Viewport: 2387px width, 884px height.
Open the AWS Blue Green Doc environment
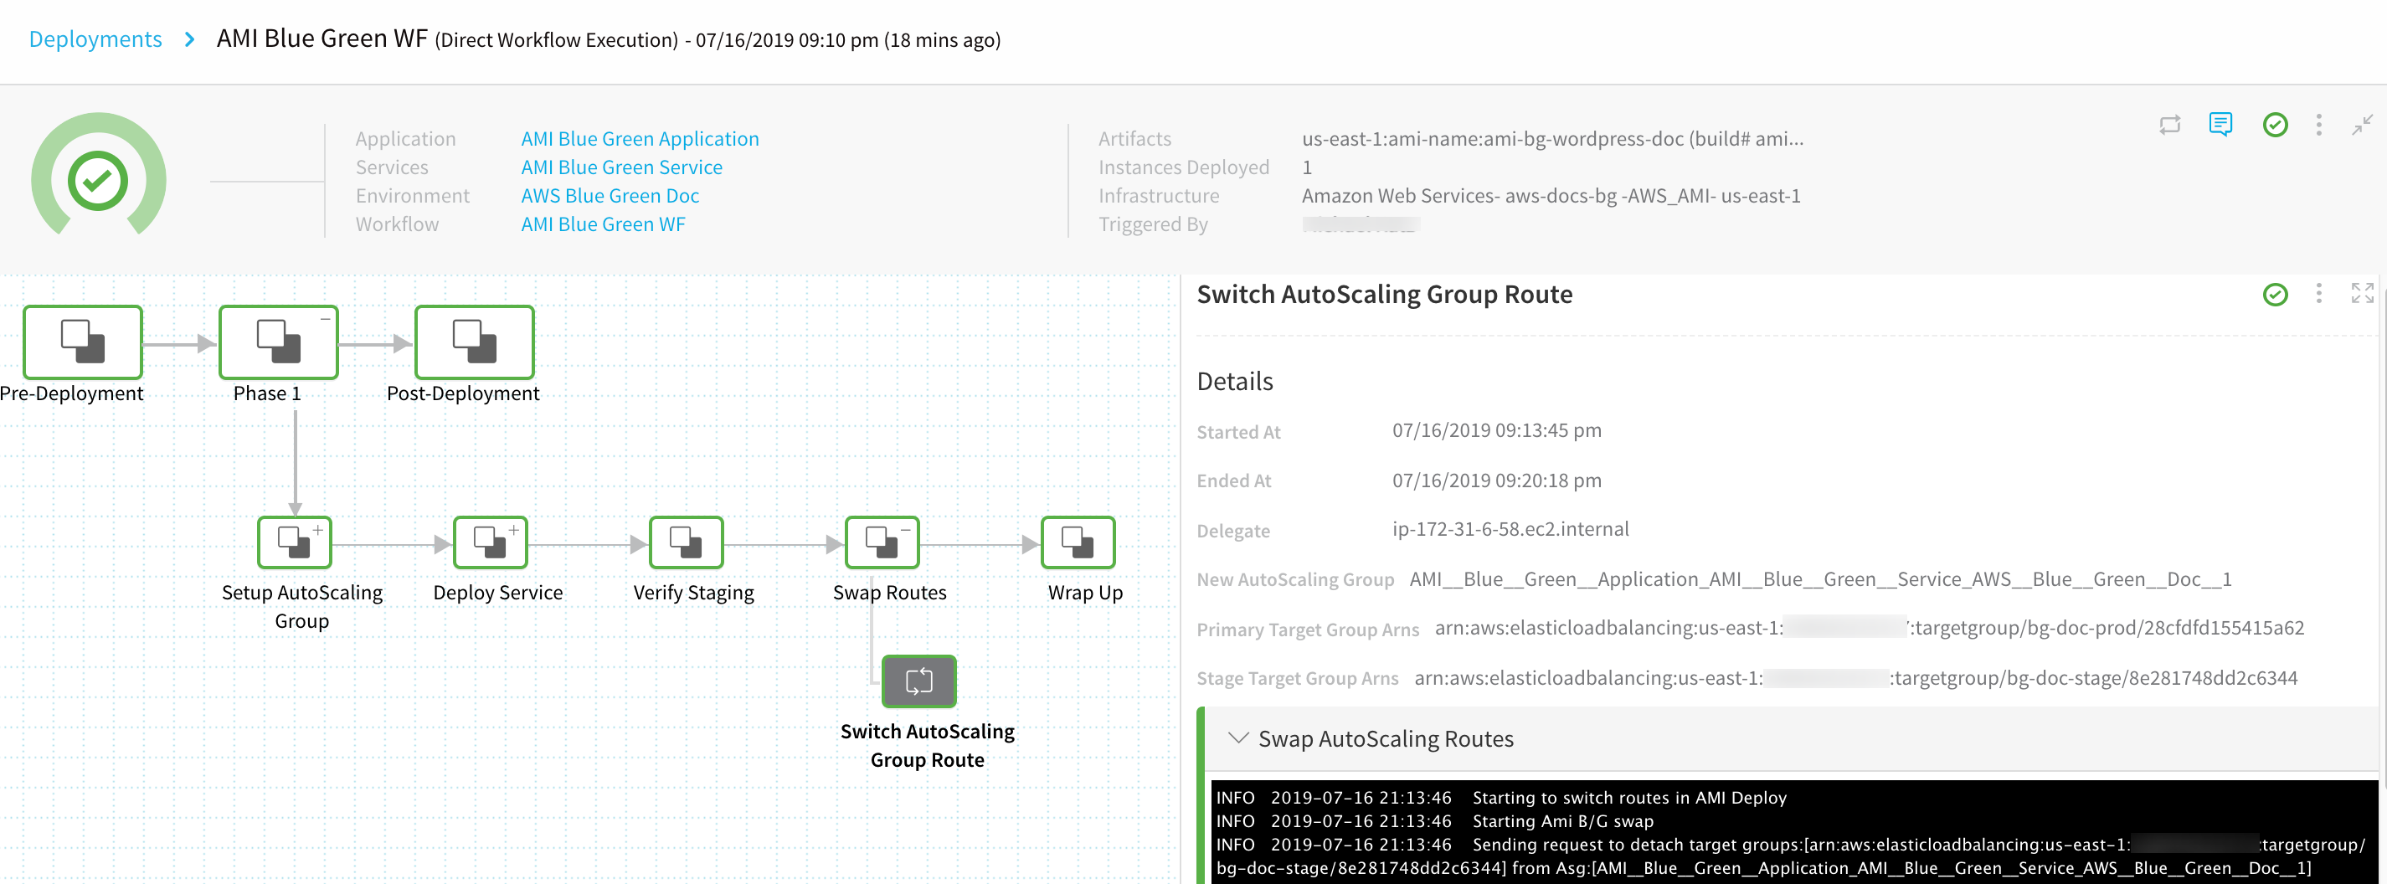pyautogui.click(x=610, y=197)
